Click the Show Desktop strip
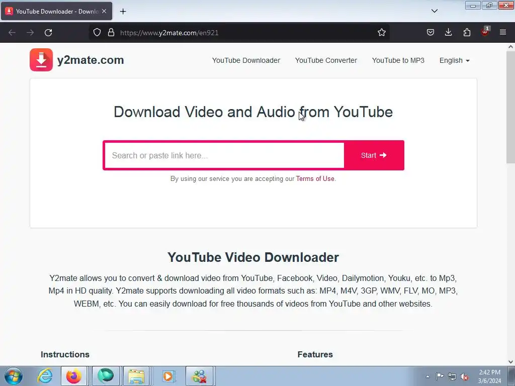 click(x=511, y=376)
